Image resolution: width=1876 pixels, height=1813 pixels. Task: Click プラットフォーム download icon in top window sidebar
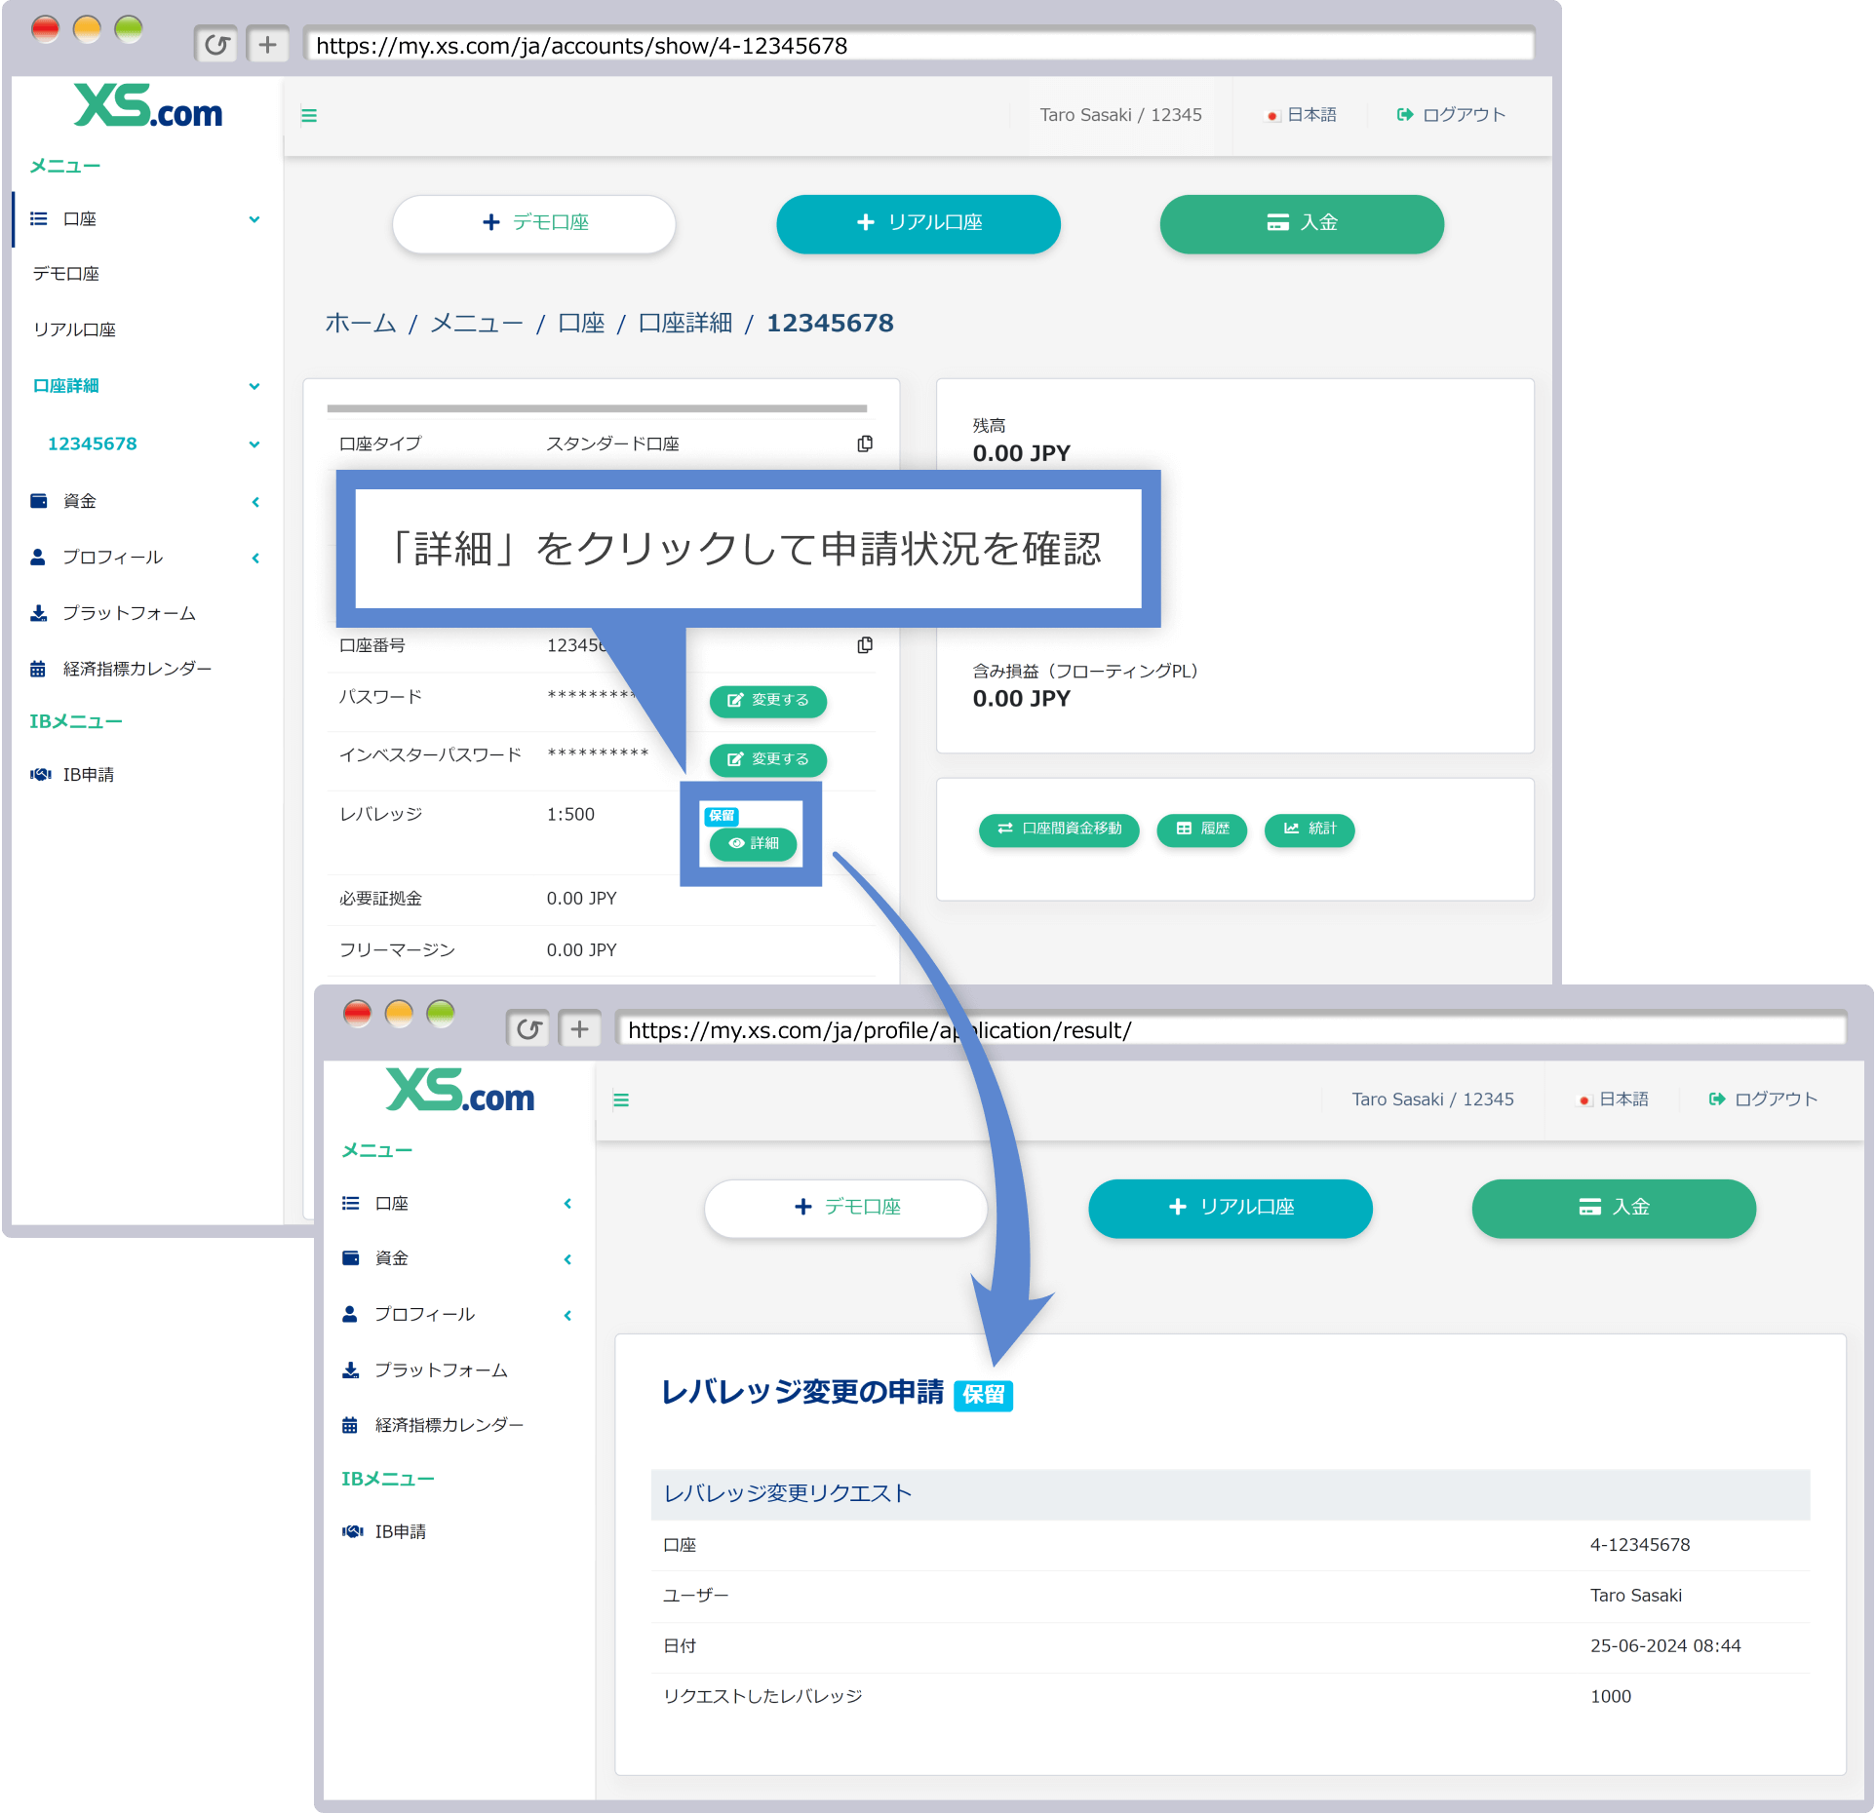[38, 613]
